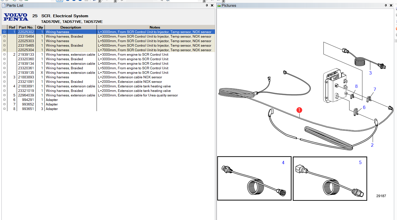Viewport: 397px width, 220px height.
Task: Tick the checkbox for part 21883893
Action: pos(4,77)
